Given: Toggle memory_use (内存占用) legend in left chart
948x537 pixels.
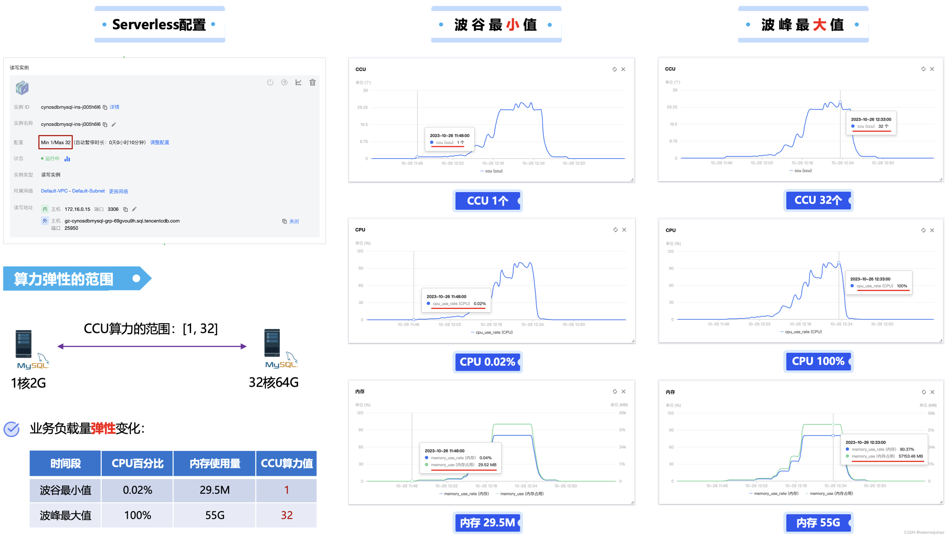Looking at the screenshot, I should point(519,494).
